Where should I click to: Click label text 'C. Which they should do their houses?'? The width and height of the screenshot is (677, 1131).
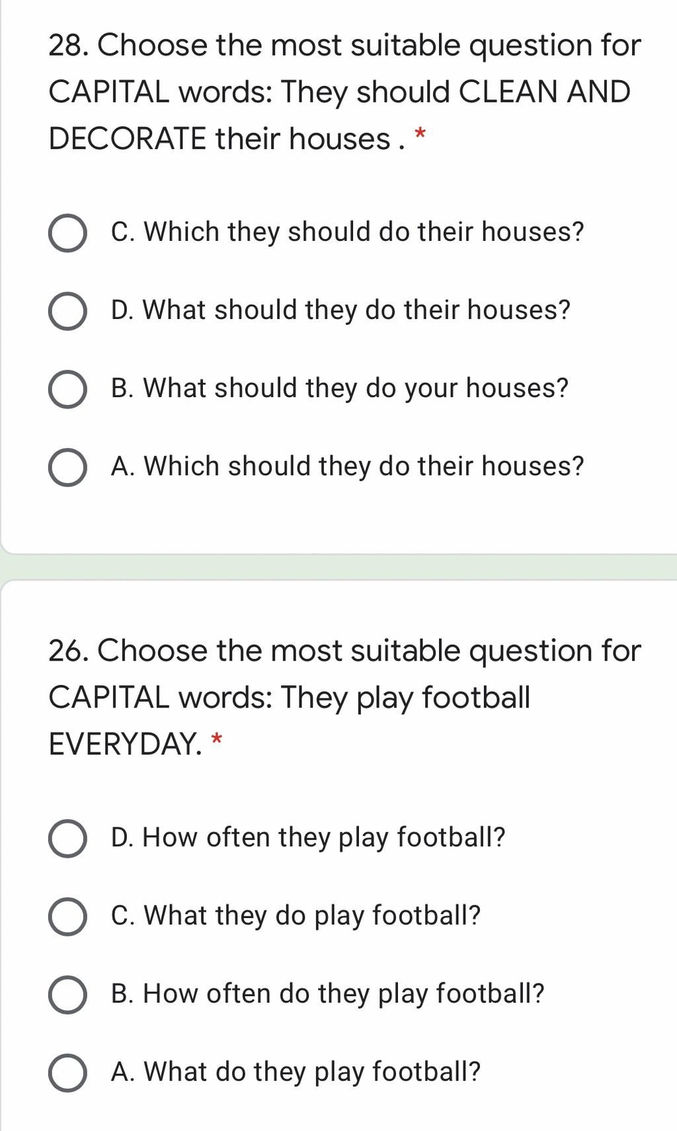pos(348,232)
